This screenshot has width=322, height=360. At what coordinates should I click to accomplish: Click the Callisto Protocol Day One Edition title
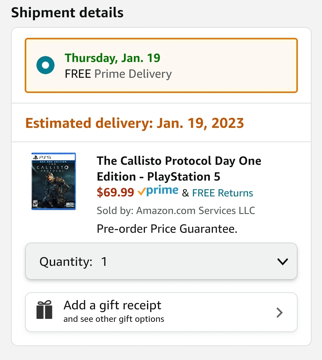click(x=179, y=168)
